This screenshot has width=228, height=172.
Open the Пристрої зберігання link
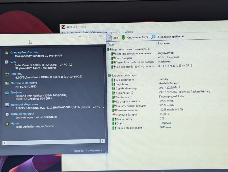pos(25,104)
